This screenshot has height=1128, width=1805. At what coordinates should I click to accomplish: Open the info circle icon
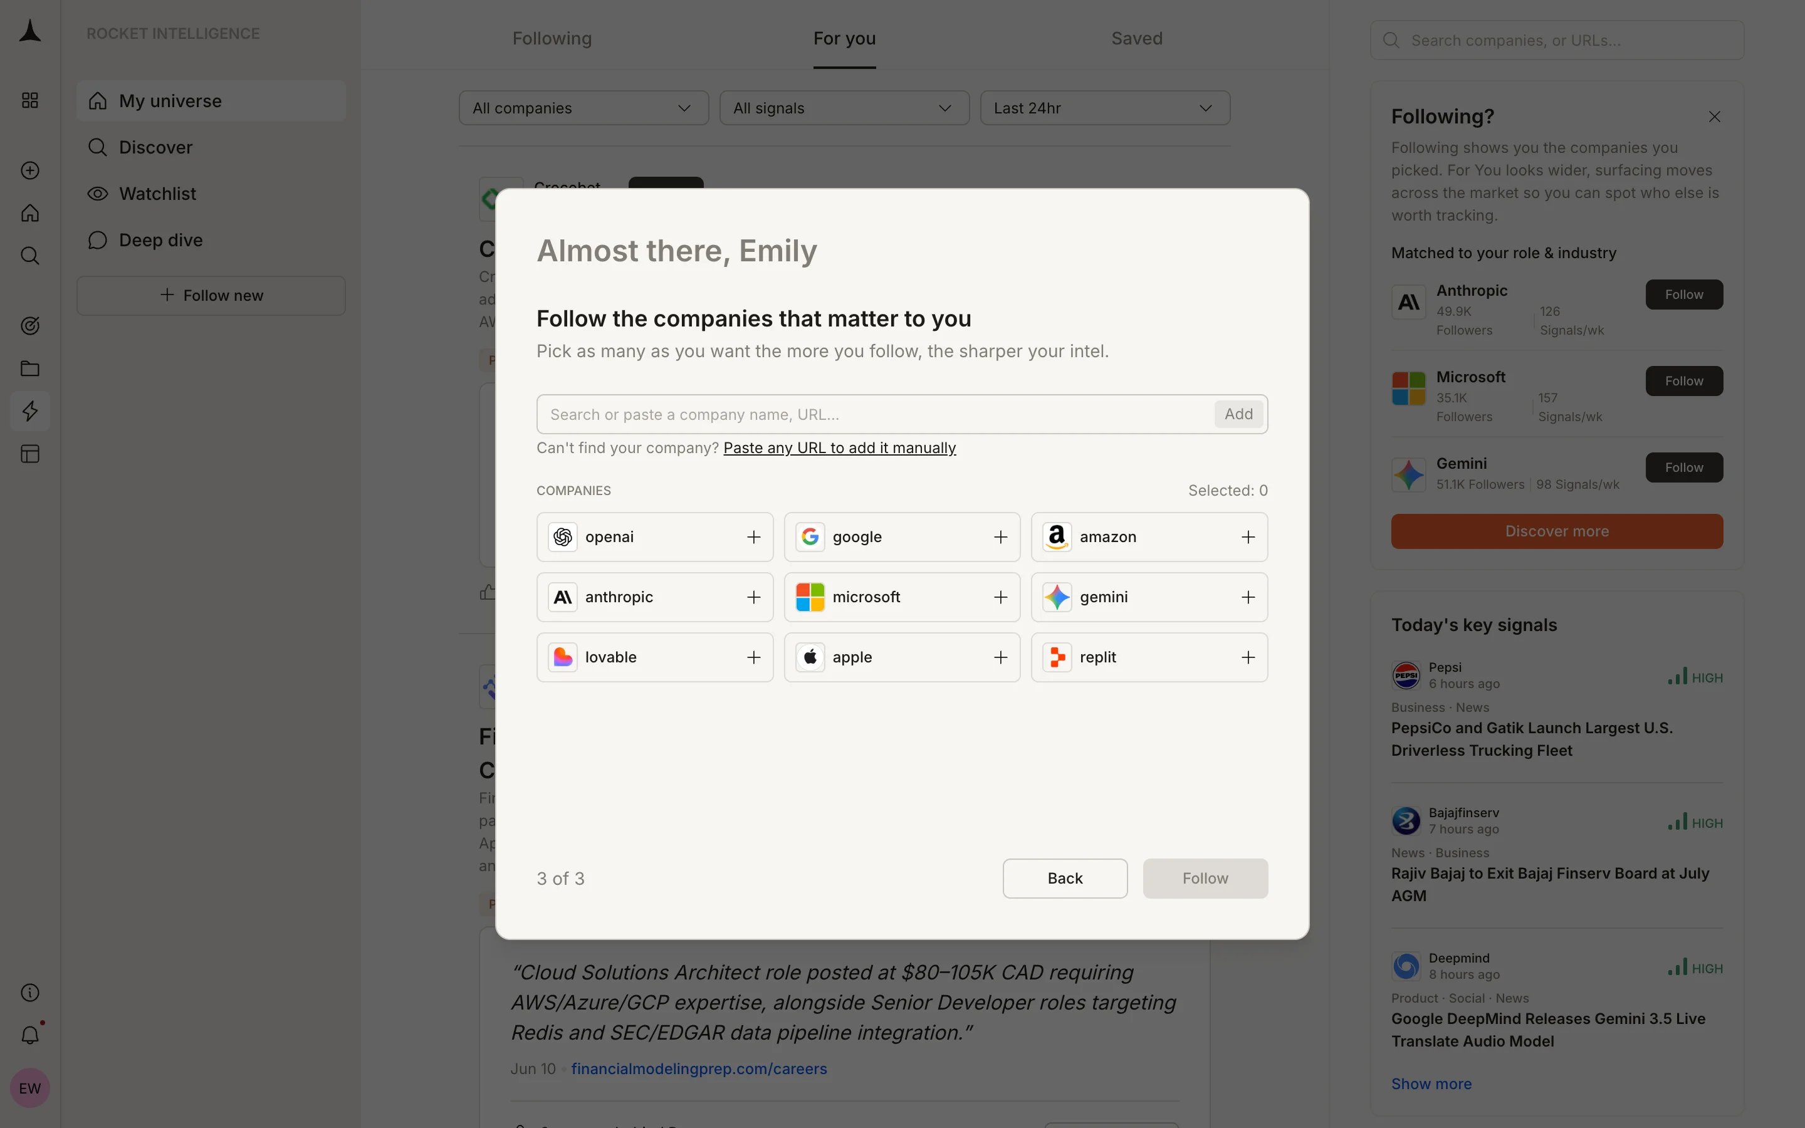pyautogui.click(x=30, y=992)
